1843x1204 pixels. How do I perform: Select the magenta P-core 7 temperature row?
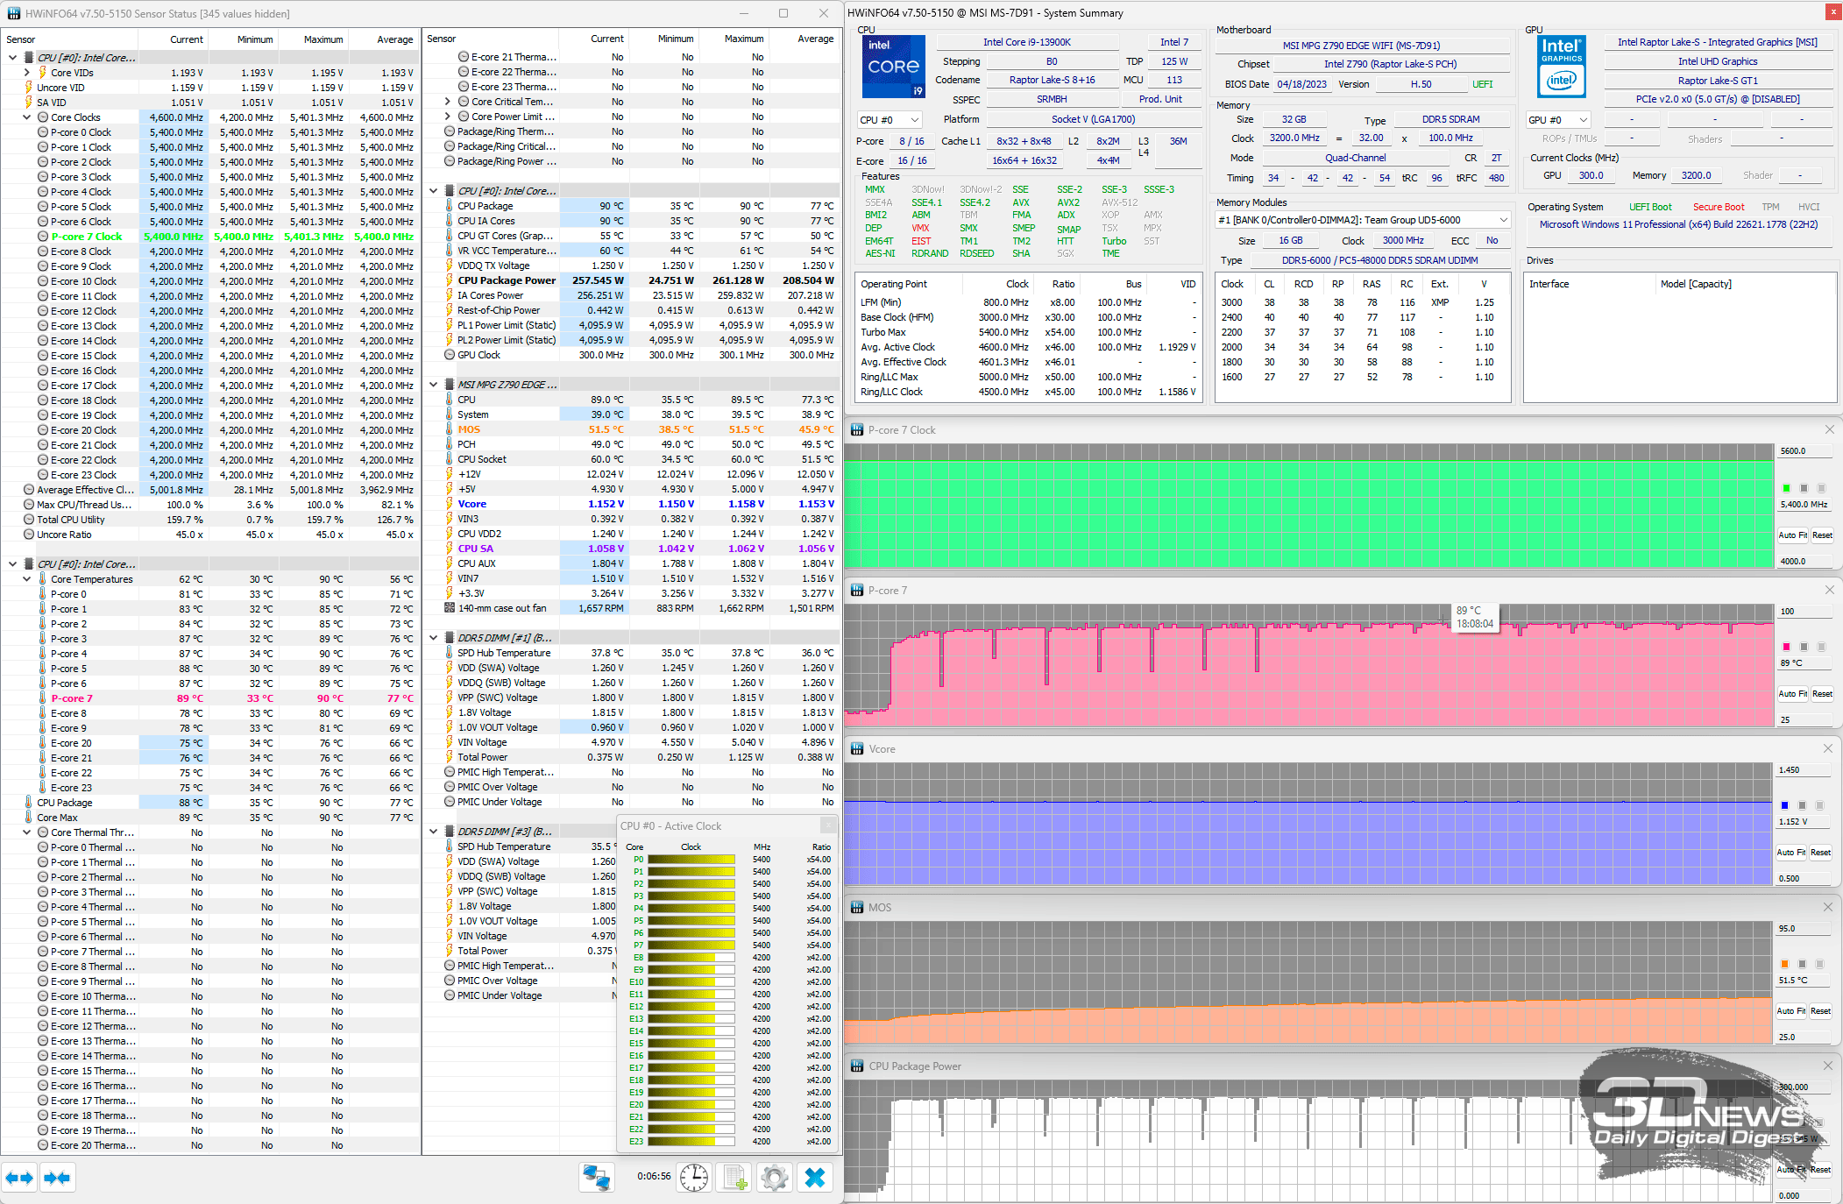pyautogui.click(x=210, y=698)
